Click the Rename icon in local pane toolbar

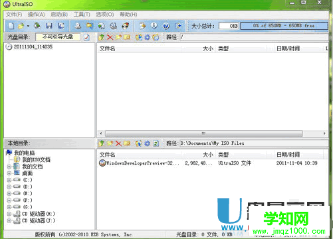[x=127, y=143]
